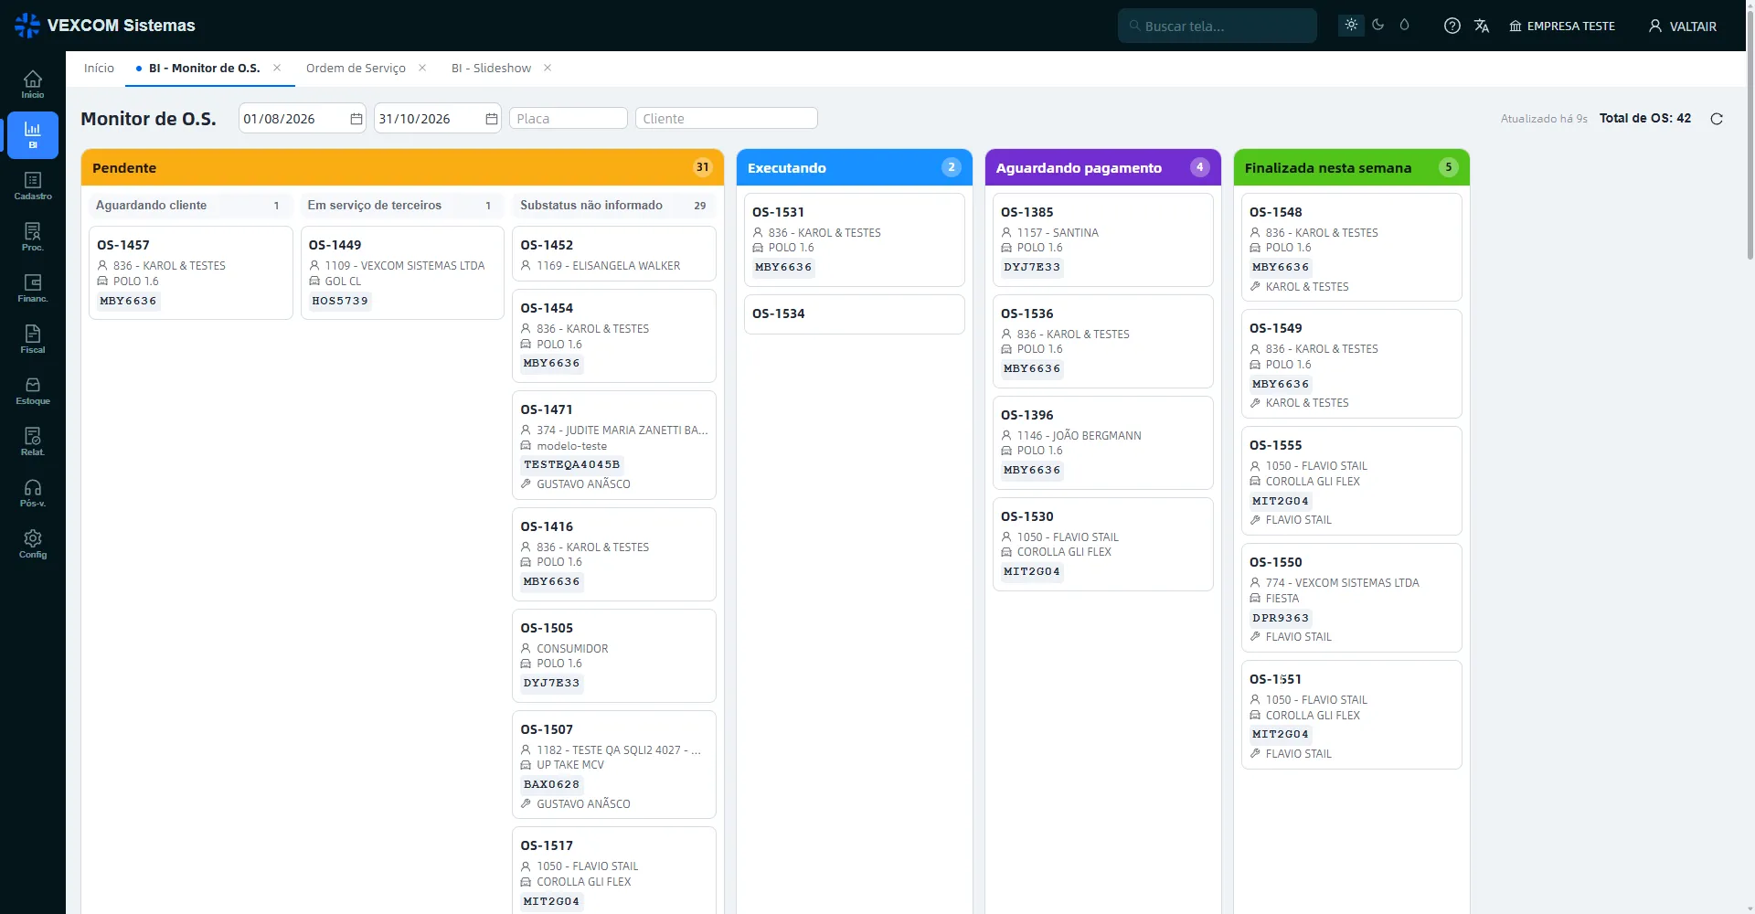Click the VEXCOM Sistemas logo
Screen dimensions: 1755x914
(105, 26)
